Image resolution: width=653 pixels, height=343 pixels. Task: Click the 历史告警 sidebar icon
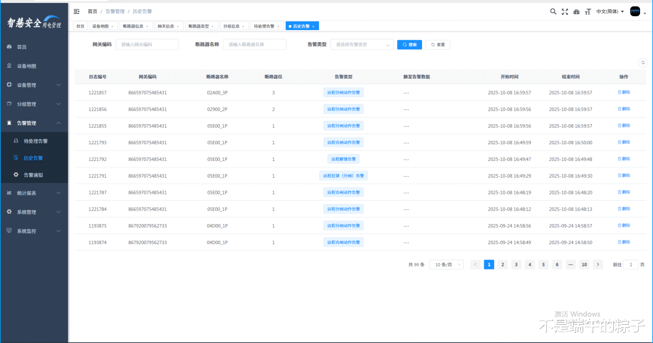(16, 158)
